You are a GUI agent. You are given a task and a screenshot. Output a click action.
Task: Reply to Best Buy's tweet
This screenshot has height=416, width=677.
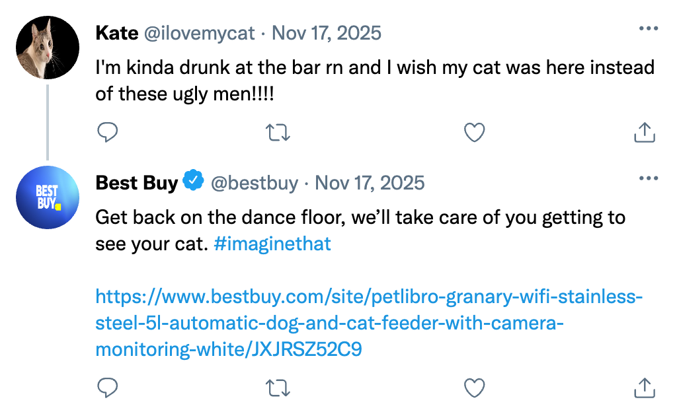(x=107, y=388)
